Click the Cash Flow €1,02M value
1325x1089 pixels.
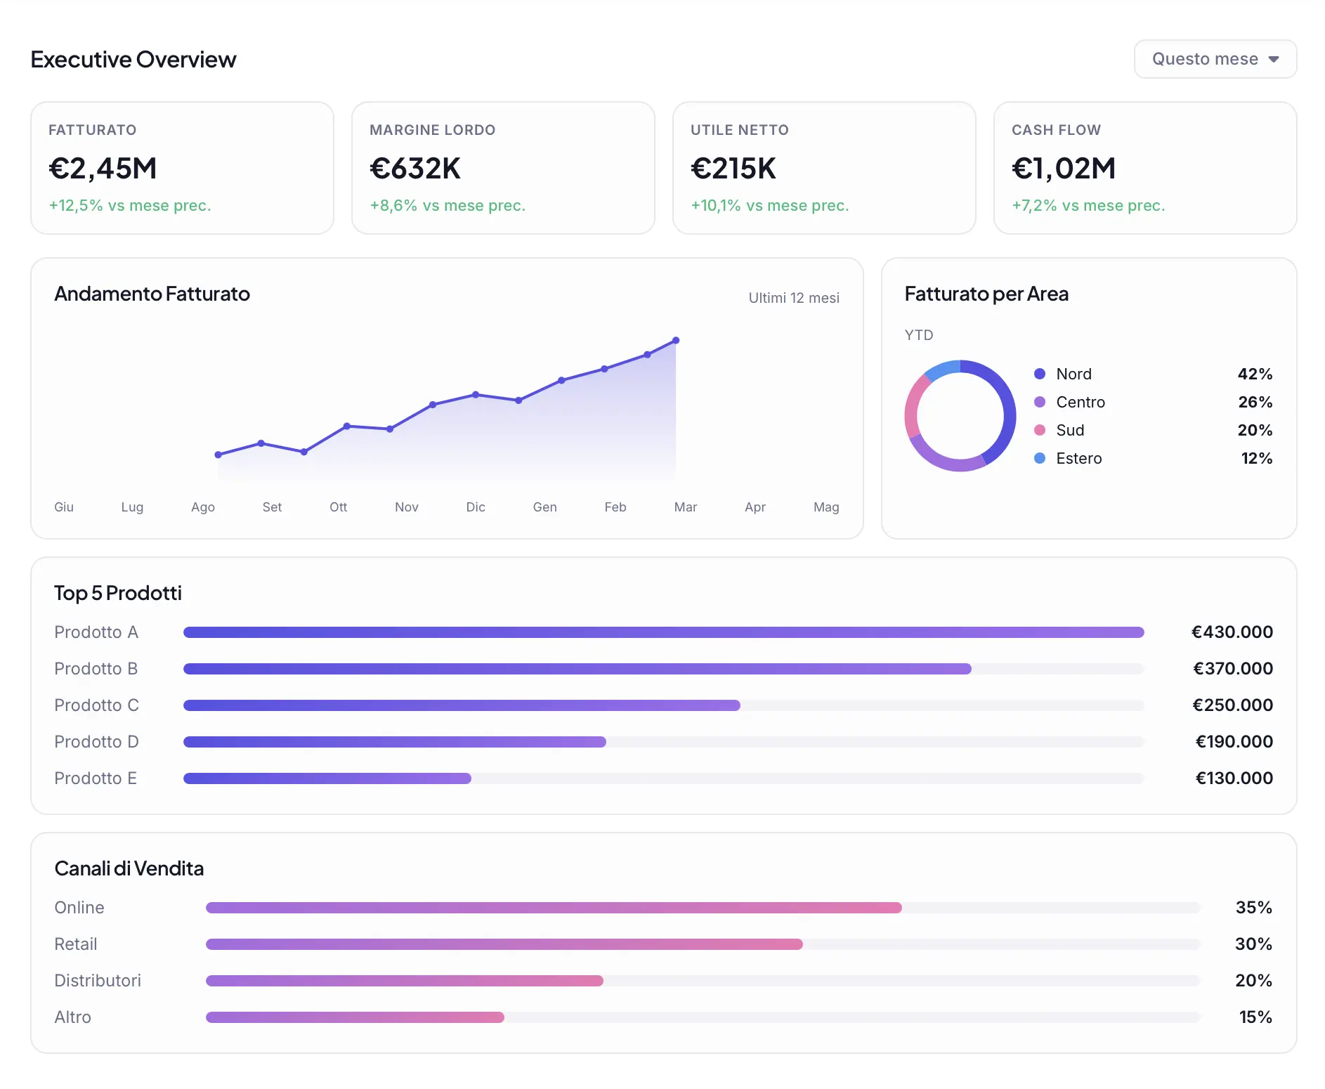pos(1063,169)
